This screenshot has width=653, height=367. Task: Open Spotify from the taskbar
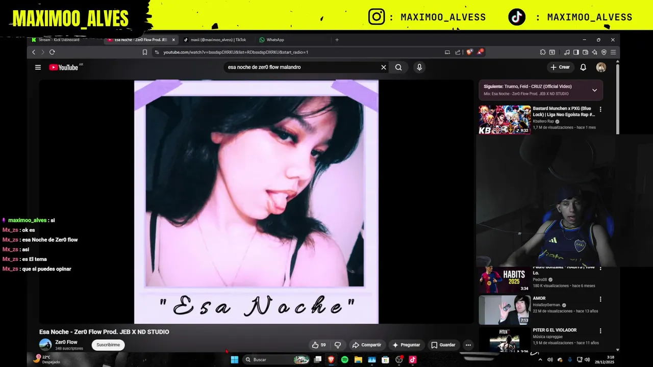point(345,360)
